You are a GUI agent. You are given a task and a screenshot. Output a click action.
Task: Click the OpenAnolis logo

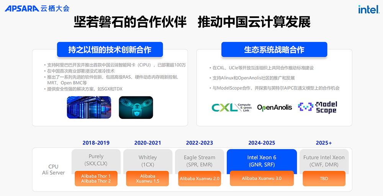(x=274, y=108)
